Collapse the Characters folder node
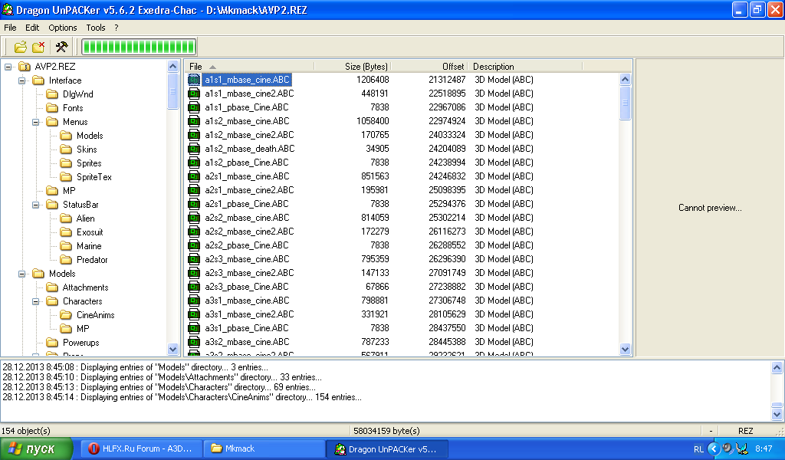This screenshot has width=785, height=460. (x=35, y=301)
